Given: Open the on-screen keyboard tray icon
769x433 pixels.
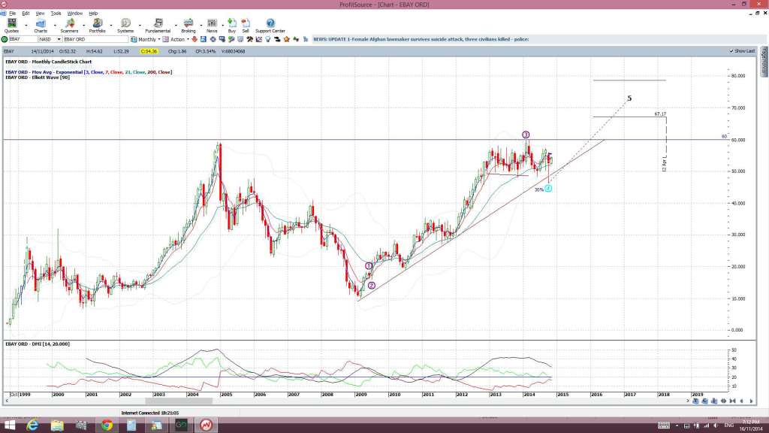Looking at the screenshot, I should (664, 425).
